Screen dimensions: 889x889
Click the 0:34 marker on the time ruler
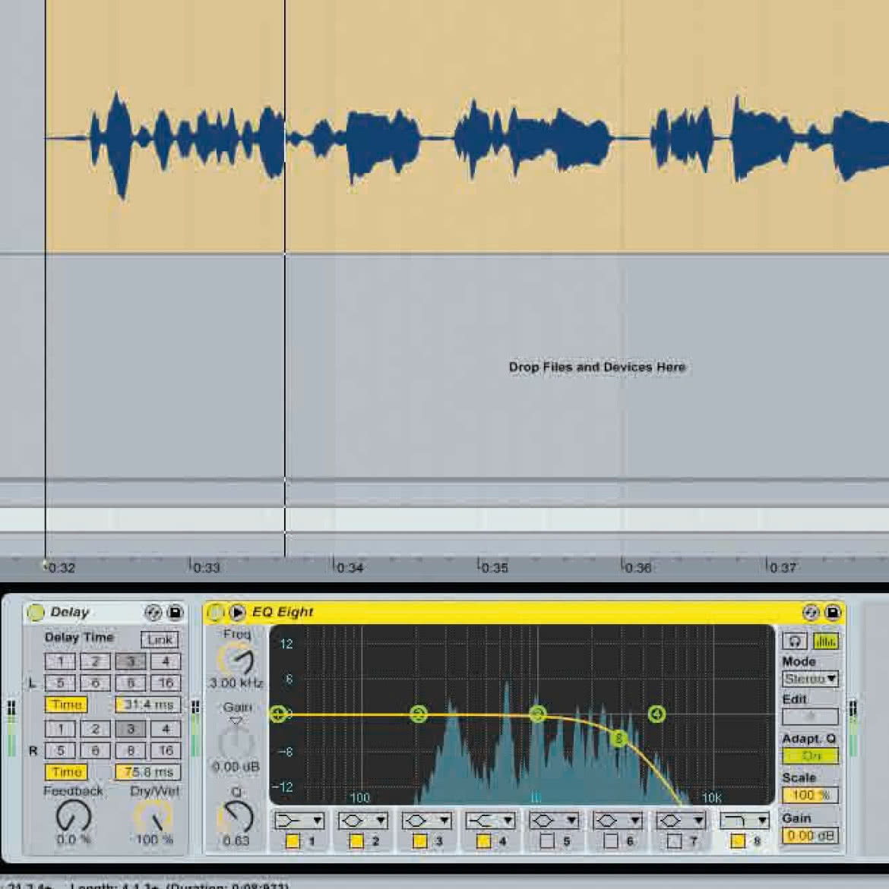[348, 568]
